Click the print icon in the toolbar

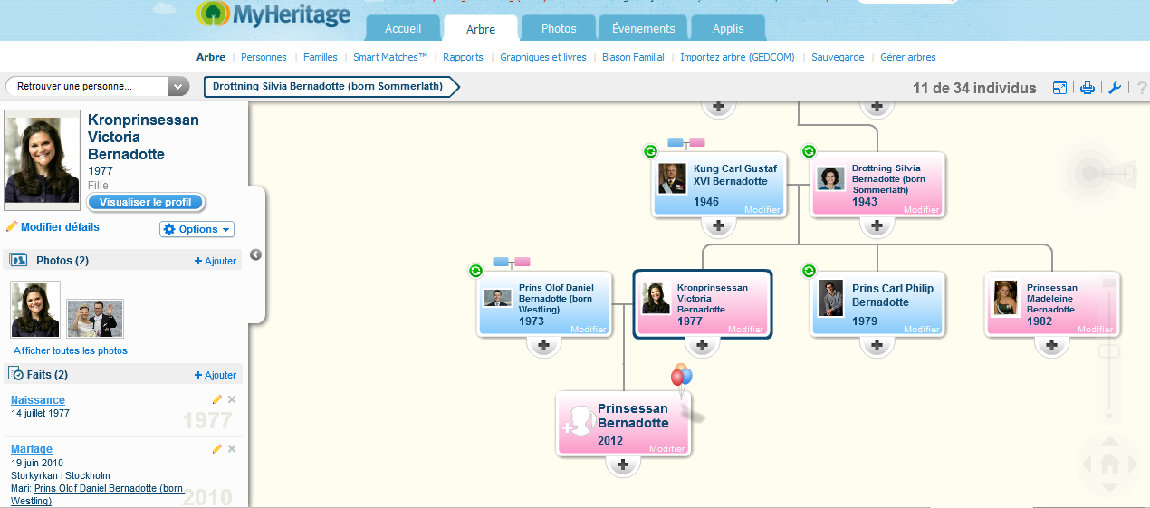tap(1088, 88)
